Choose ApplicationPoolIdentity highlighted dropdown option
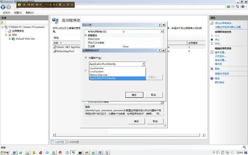The image size is (248, 155). click(x=117, y=78)
